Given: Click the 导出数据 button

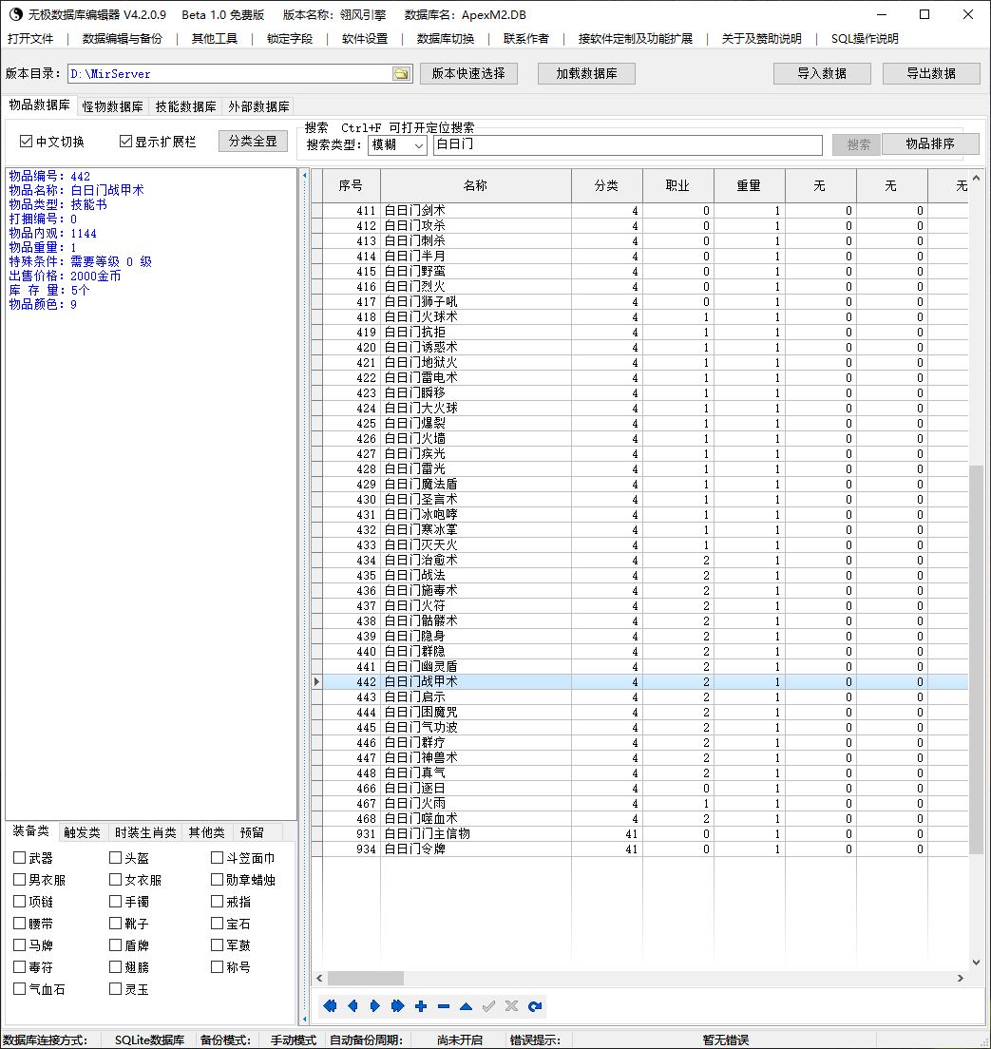Looking at the screenshot, I should coord(931,73).
